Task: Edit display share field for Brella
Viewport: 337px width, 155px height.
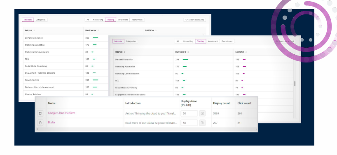Action: 189,123
